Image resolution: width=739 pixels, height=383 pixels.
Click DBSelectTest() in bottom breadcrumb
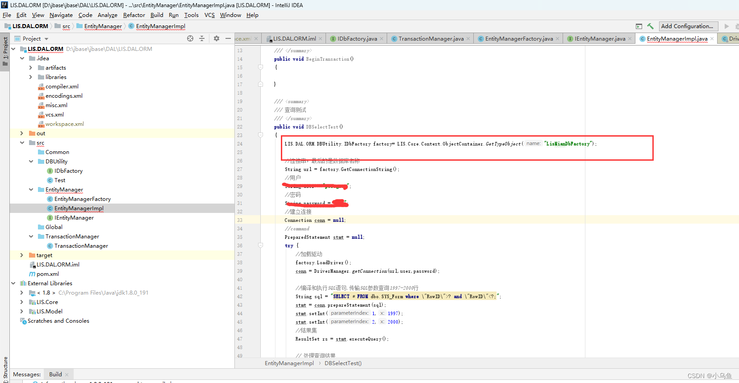(x=343, y=363)
